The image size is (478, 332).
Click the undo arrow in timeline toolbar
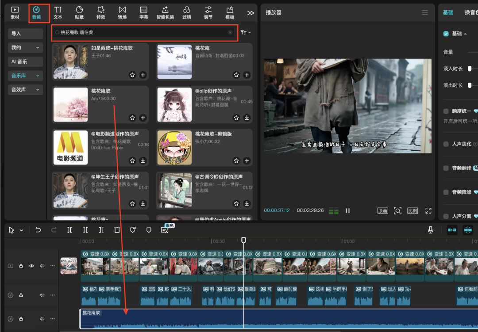(x=38, y=230)
